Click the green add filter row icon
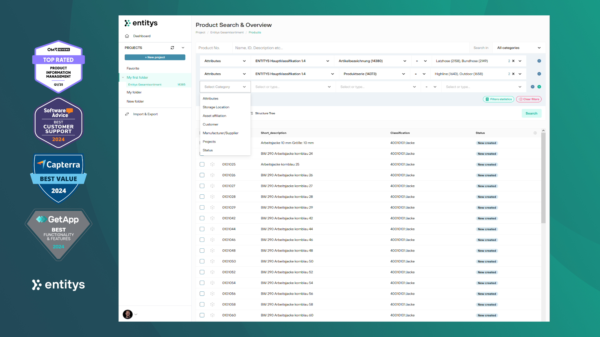 [x=539, y=87]
